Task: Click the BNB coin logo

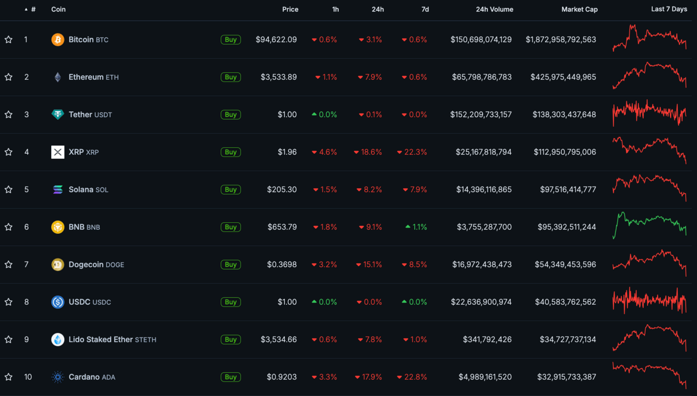Action: (58, 227)
